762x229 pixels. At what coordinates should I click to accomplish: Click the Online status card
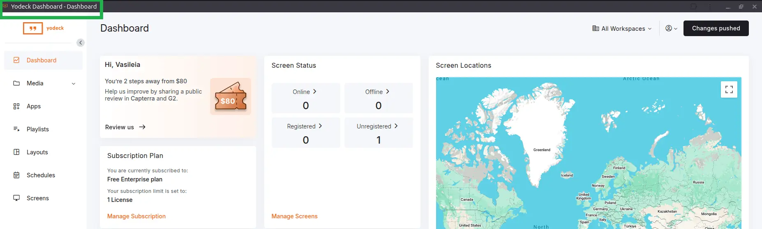306,98
